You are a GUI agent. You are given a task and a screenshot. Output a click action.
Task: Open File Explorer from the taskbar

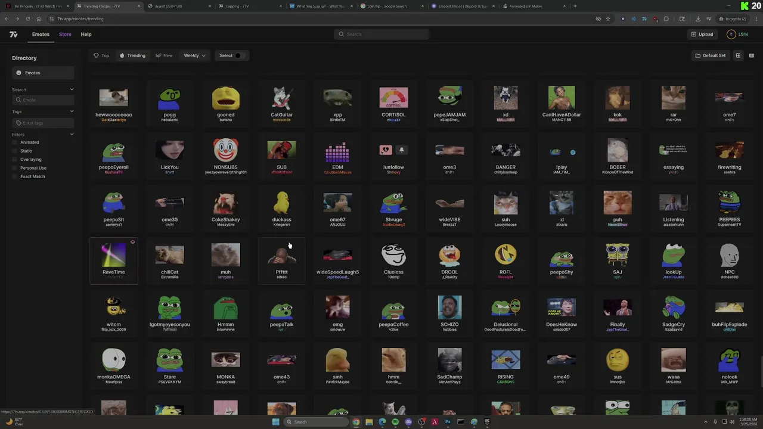click(x=369, y=422)
